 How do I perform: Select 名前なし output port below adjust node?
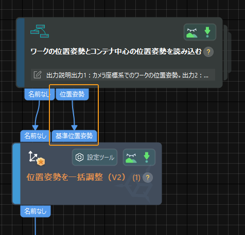[36, 211]
